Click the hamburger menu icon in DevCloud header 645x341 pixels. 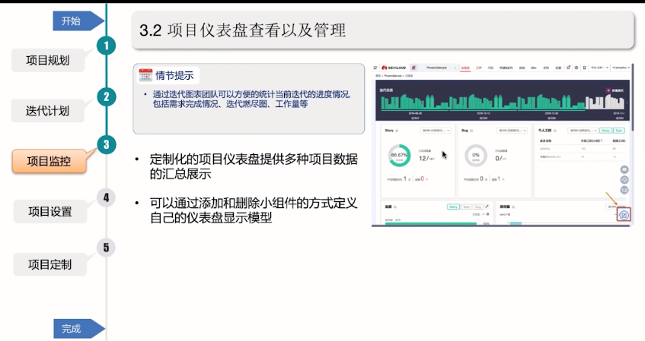pyautogui.click(x=375, y=68)
